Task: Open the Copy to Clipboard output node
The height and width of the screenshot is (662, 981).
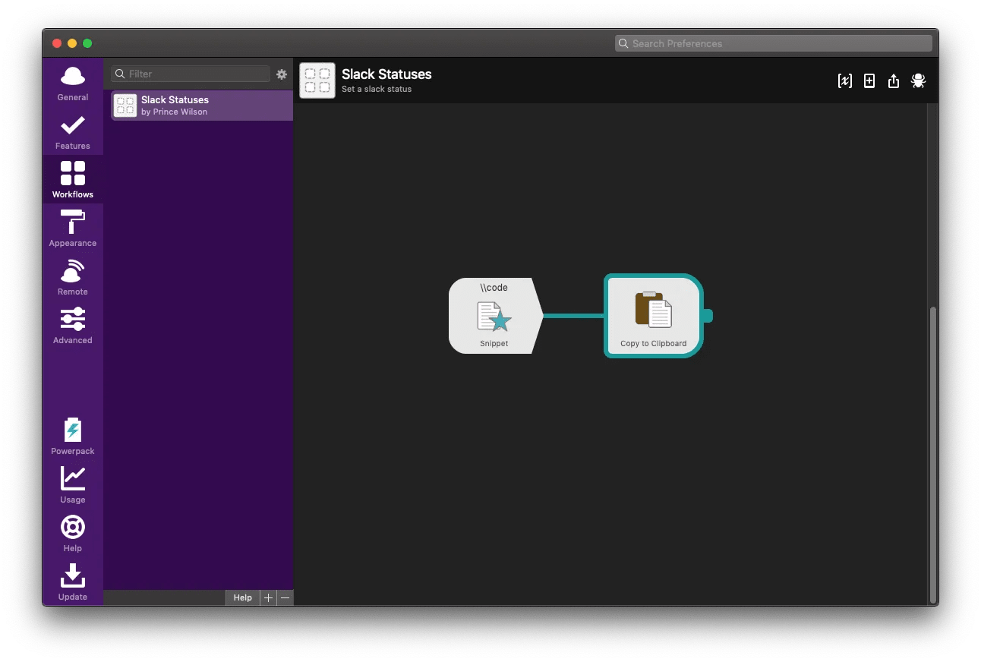Action: click(x=653, y=316)
